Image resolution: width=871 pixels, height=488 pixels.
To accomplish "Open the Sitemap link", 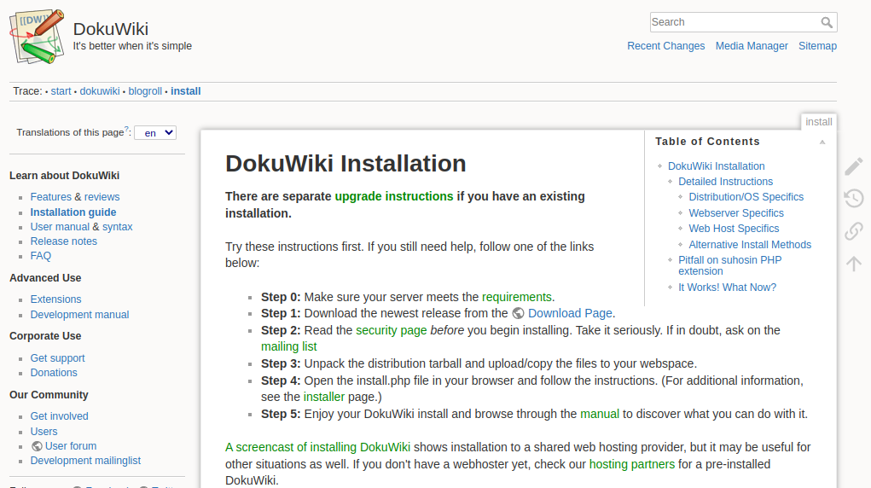I will [817, 46].
